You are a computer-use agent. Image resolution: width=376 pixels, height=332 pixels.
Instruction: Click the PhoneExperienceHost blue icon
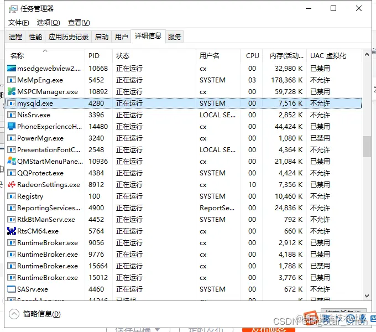pyautogui.click(x=12, y=126)
